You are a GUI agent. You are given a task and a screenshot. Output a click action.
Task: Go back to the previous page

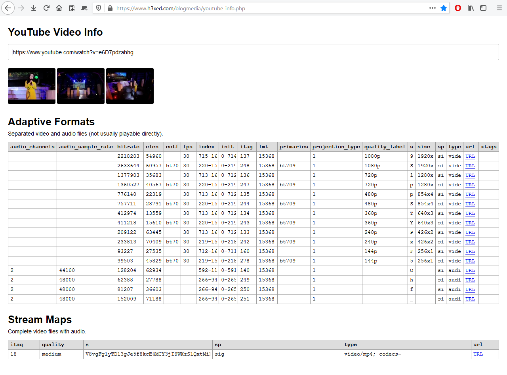click(8, 8)
